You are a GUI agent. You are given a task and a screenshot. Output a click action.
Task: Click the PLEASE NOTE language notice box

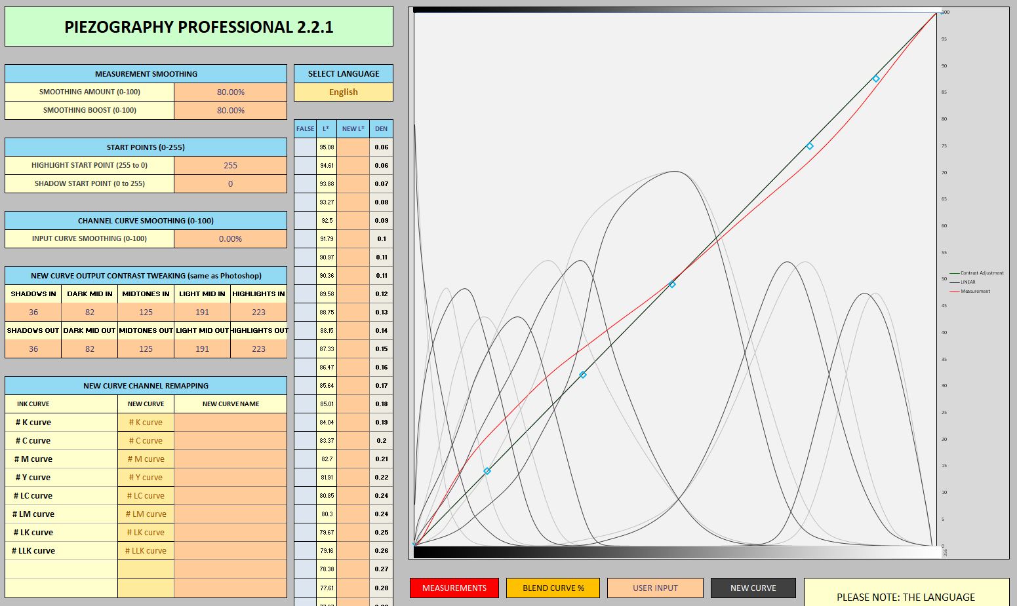click(906, 592)
